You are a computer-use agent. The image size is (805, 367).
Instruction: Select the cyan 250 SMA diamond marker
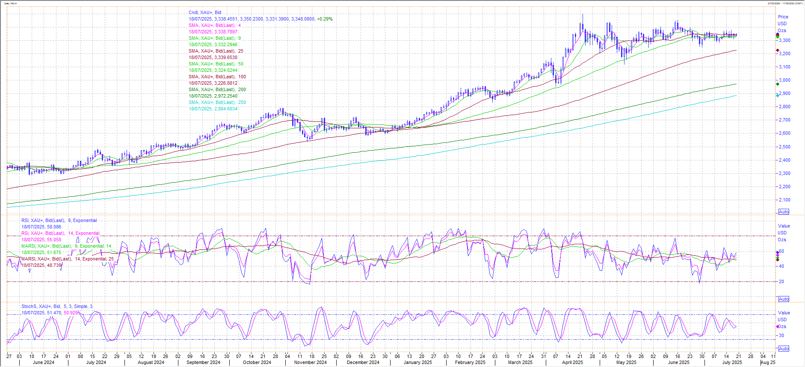click(778, 95)
